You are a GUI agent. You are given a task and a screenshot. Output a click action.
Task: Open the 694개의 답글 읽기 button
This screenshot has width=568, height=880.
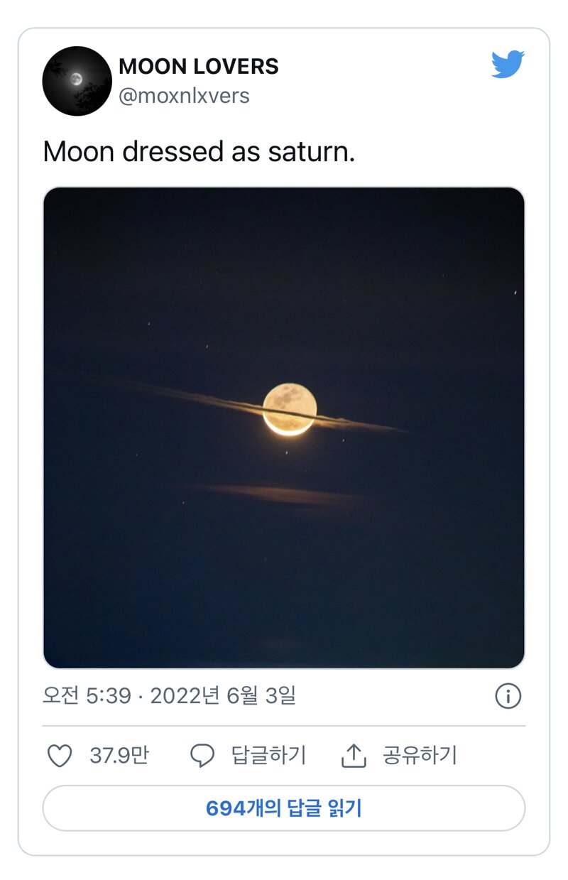(284, 808)
